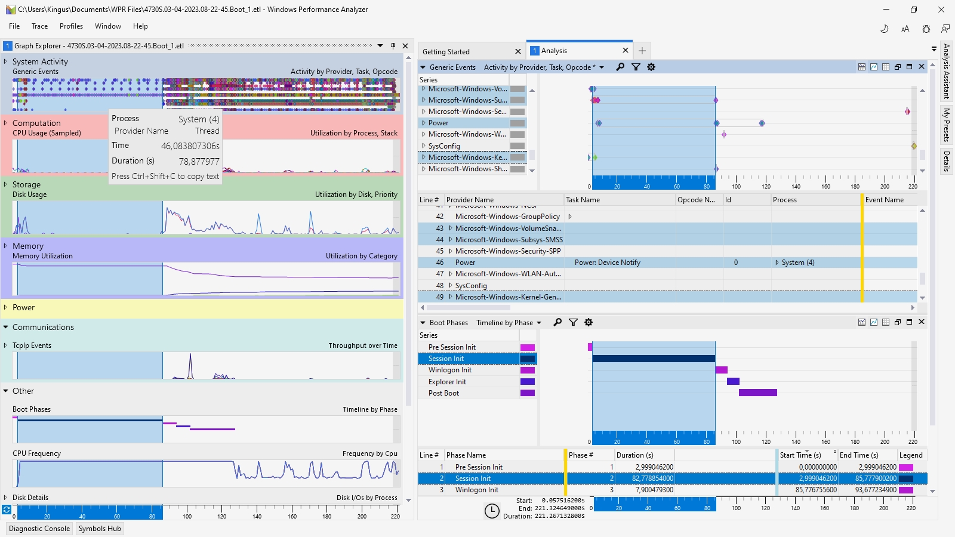Open Graph Explorer panel options dropdown
The height and width of the screenshot is (537, 955).
pos(380,46)
